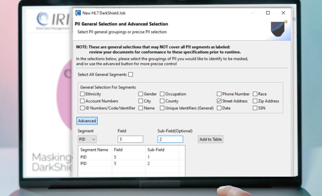Focus the Sub-Field(Optional) input box
Screen dimensions: 322x196
pyautogui.click(x=170, y=139)
